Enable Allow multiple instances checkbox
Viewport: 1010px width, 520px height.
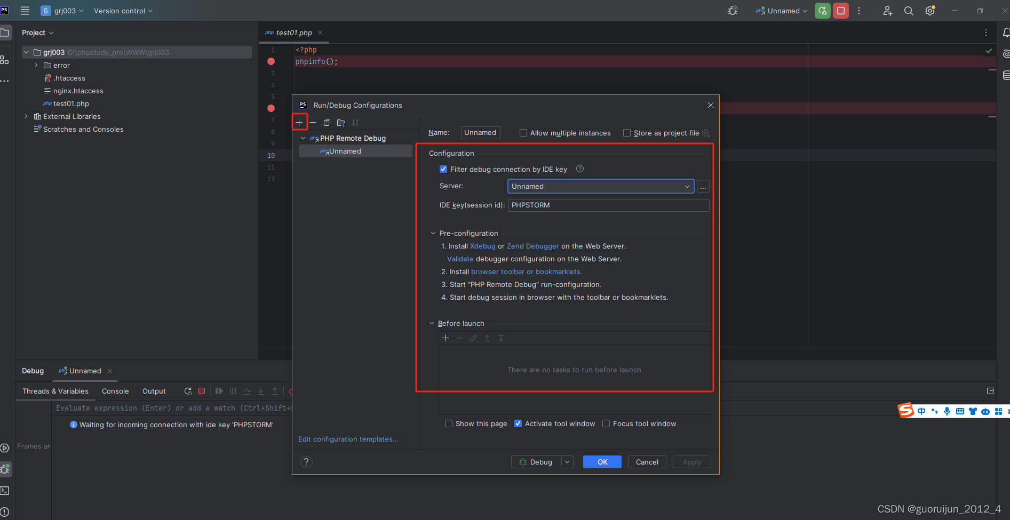tap(523, 133)
